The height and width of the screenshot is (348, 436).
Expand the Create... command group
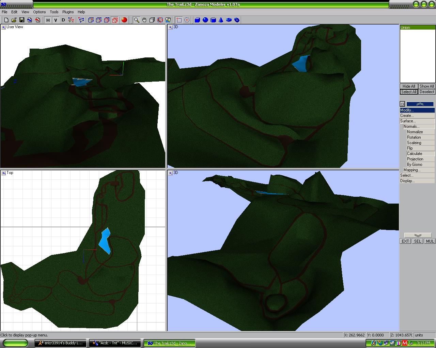pos(407,116)
